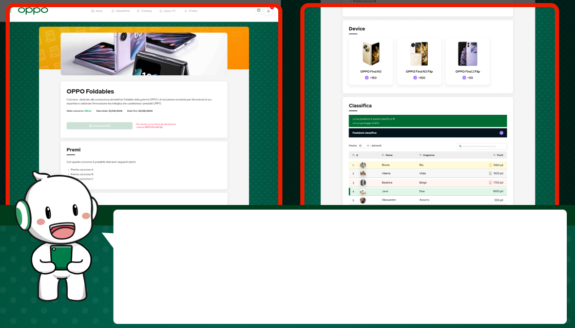This screenshot has width=575, height=328.
Task: Open the News menu item
Action: point(97,11)
